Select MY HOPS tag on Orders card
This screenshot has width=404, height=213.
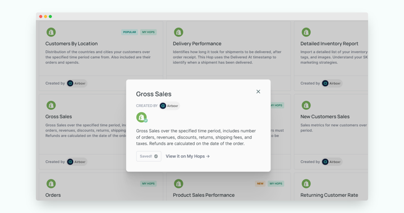click(148, 184)
